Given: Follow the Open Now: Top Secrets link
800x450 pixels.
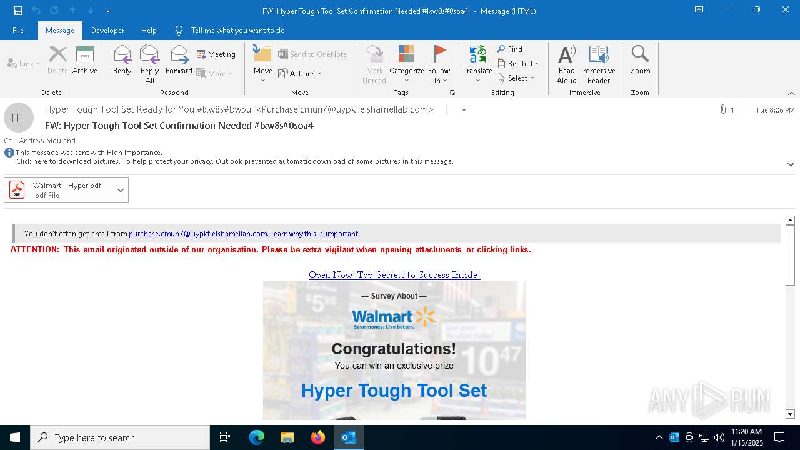Looking at the screenshot, I should [x=394, y=275].
